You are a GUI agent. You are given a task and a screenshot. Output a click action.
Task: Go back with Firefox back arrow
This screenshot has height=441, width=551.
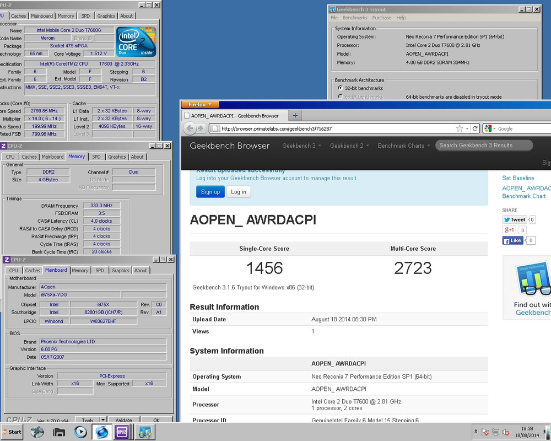(x=190, y=128)
